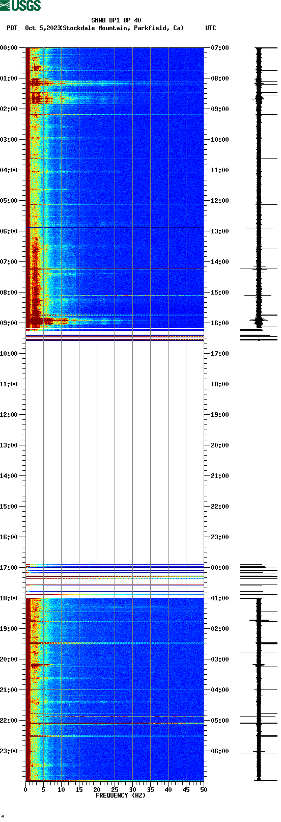This screenshot has width=281, height=822.
Task: Click the 01:00 UTC time label
Action: 220,598
